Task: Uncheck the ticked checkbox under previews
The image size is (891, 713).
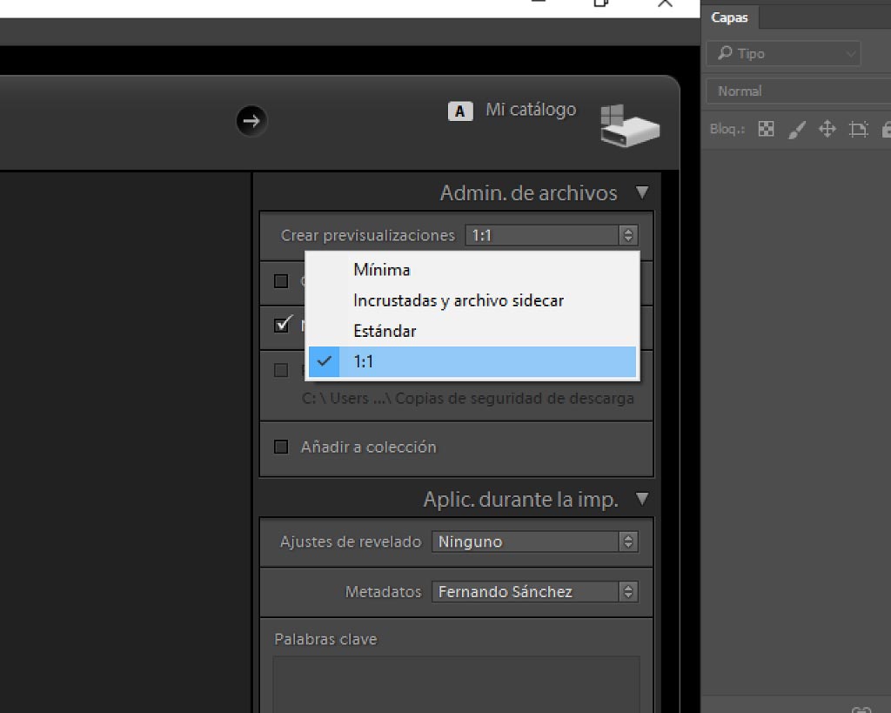Action: point(282,324)
